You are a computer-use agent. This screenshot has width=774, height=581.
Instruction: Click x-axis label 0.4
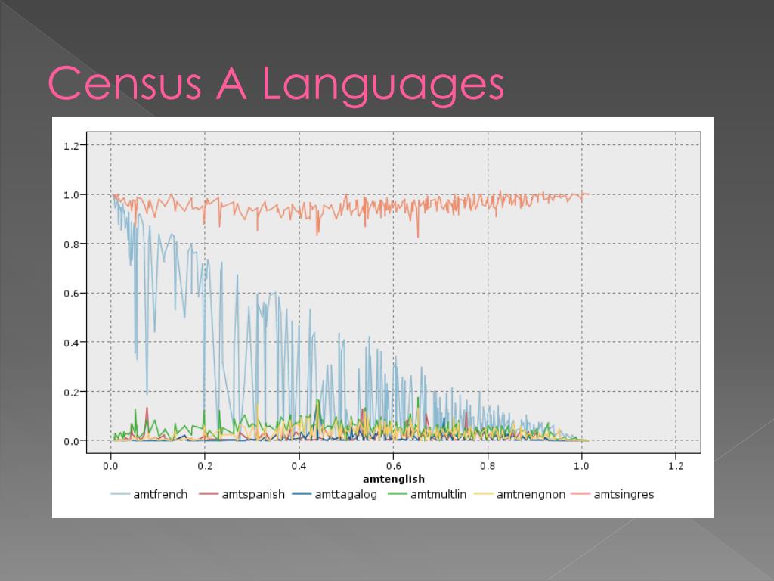click(x=299, y=466)
